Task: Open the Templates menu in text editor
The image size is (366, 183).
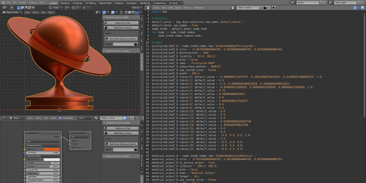Action: 198,7
